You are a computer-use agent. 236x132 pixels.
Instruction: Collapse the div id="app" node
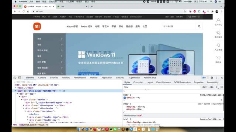click(17, 94)
